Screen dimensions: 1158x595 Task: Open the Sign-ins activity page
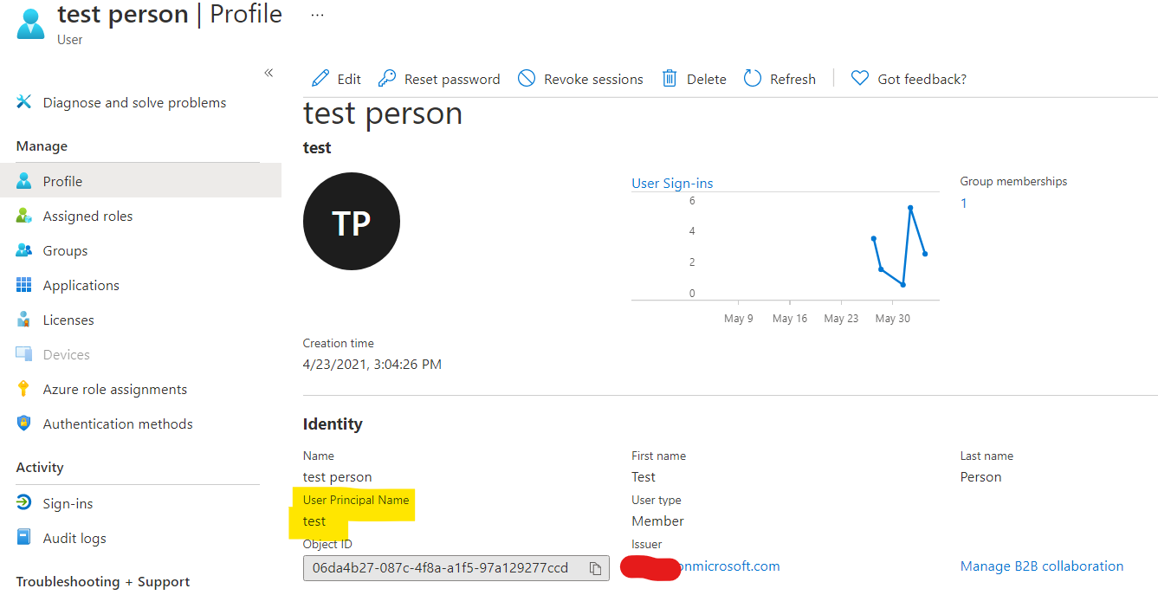[68, 503]
